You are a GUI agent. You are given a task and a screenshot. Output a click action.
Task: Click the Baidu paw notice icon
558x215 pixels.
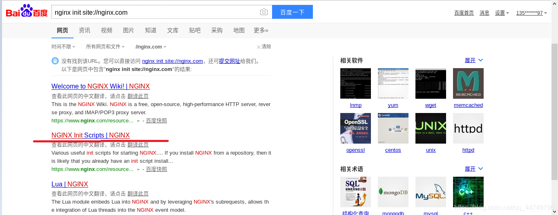click(x=55, y=61)
